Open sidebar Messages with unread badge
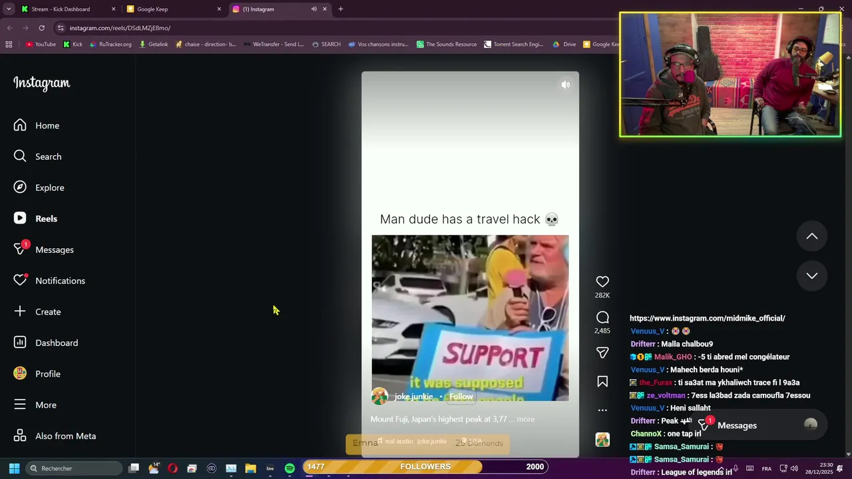852x479 pixels. [x=44, y=249]
